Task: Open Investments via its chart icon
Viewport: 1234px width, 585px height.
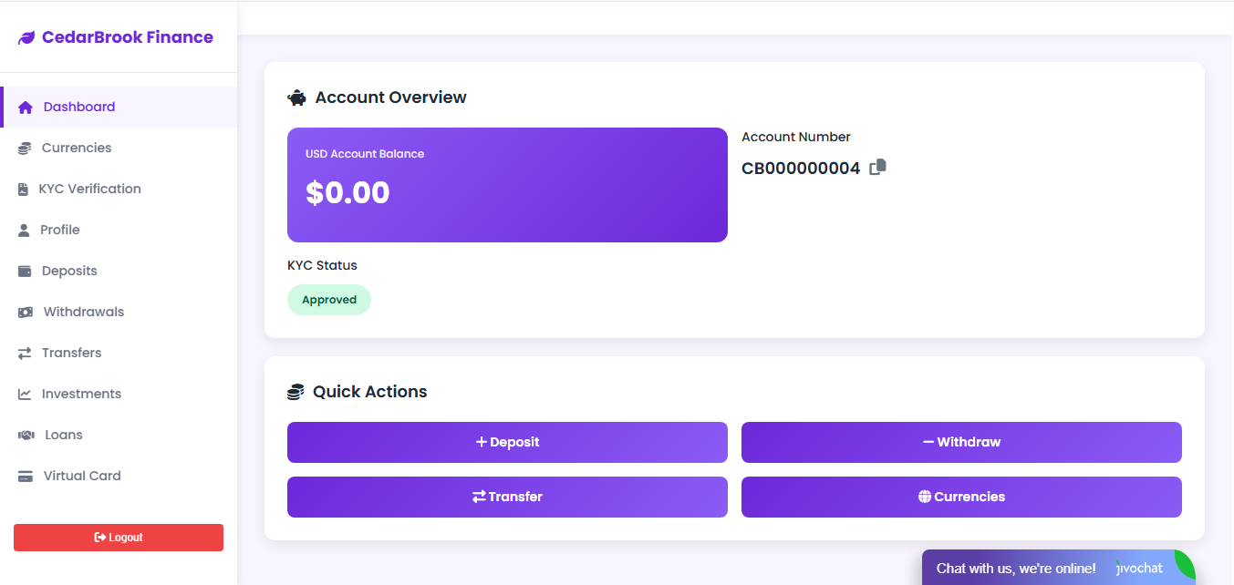Action: [x=24, y=394]
